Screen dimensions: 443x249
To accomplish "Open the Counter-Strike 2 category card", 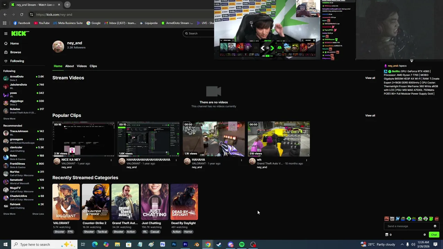I will coord(96,202).
